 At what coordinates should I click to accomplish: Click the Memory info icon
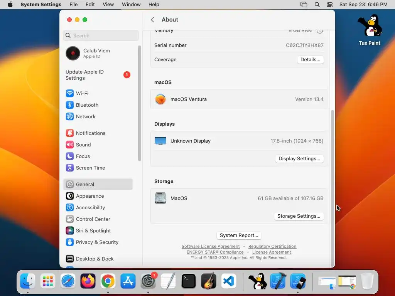point(320,31)
